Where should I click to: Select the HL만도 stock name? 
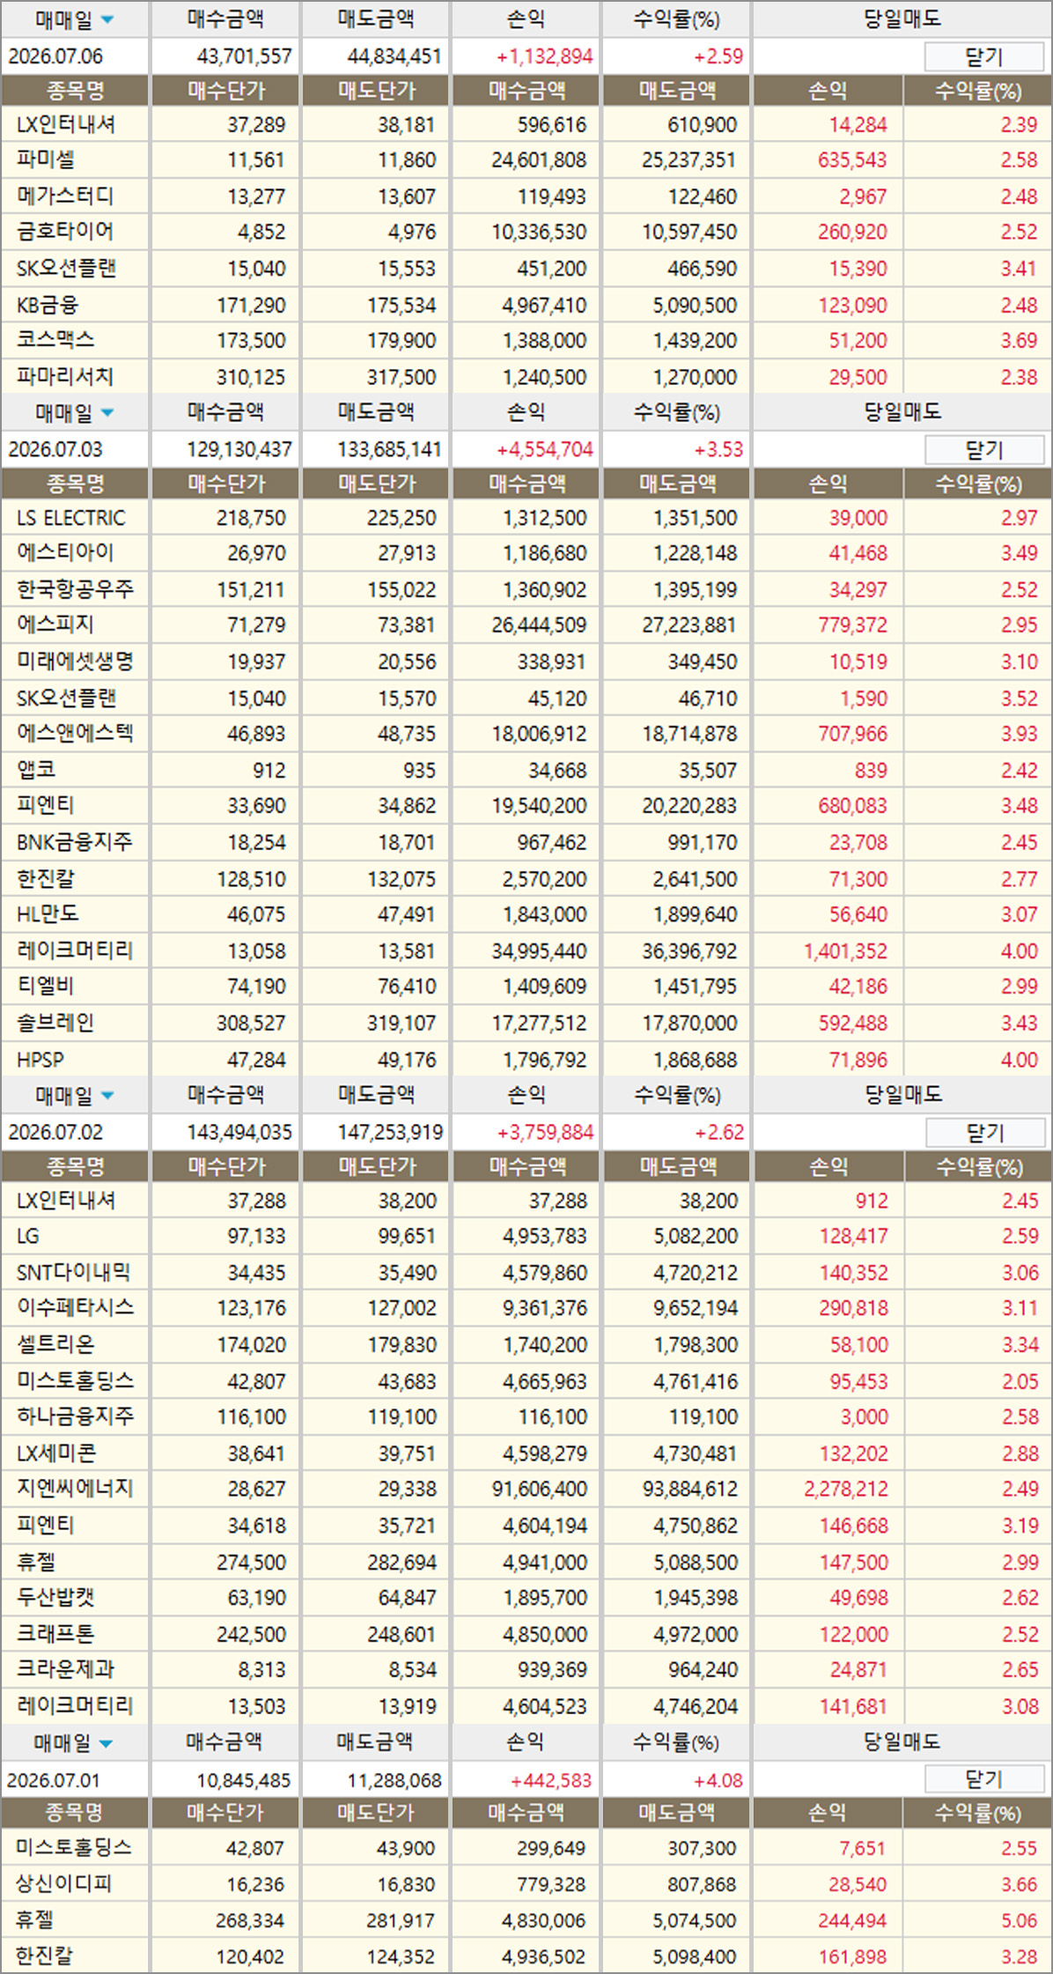(x=48, y=914)
